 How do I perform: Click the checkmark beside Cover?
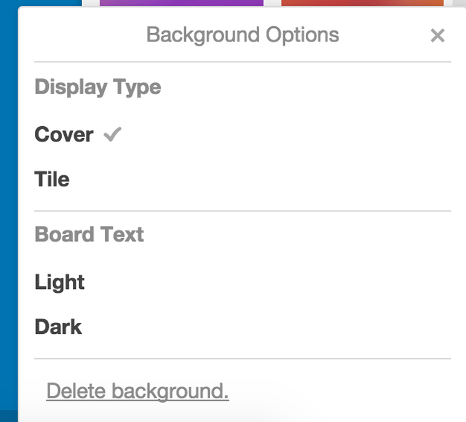coord(112,135)
